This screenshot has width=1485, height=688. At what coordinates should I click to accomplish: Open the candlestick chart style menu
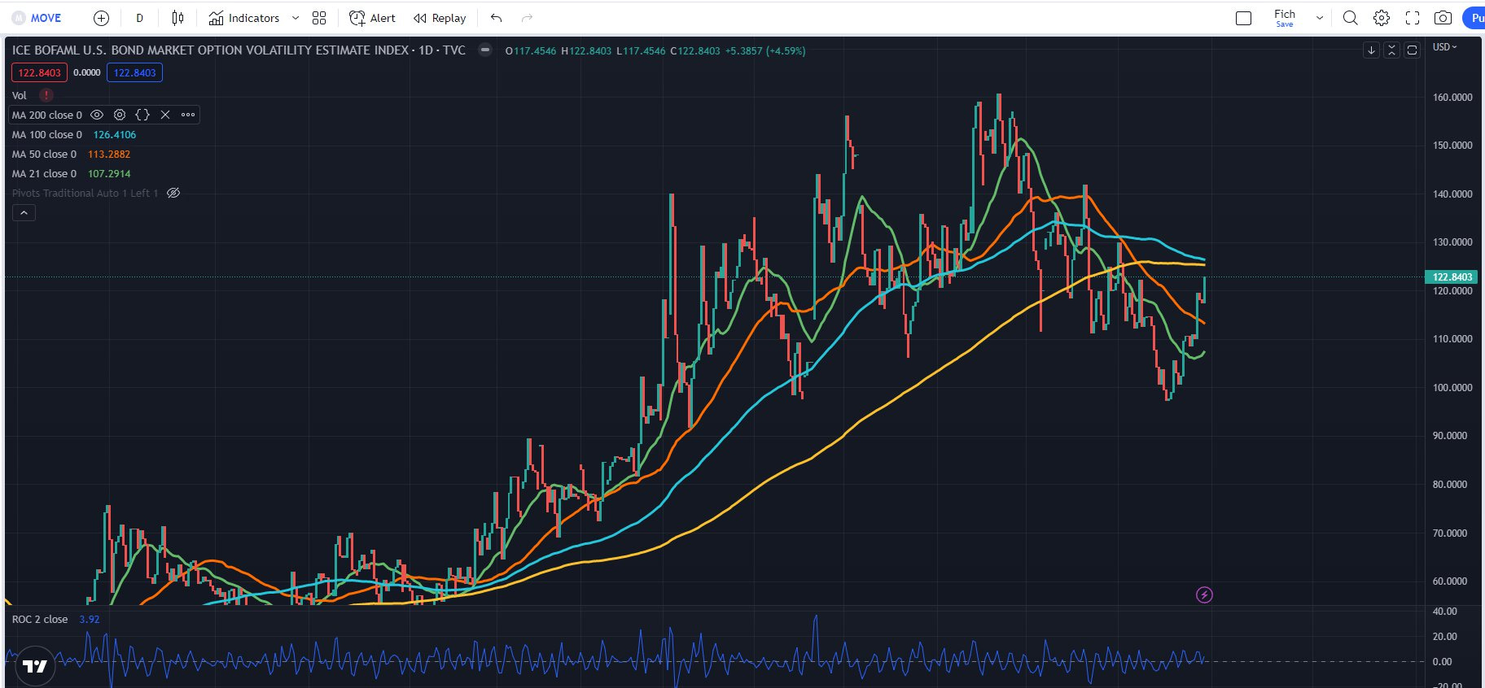[x=177, y=18]
